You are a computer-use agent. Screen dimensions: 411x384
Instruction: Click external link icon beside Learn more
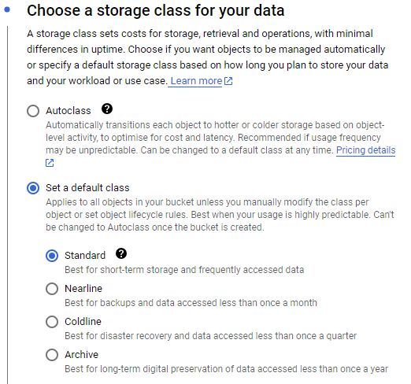(x=228, y=81)
